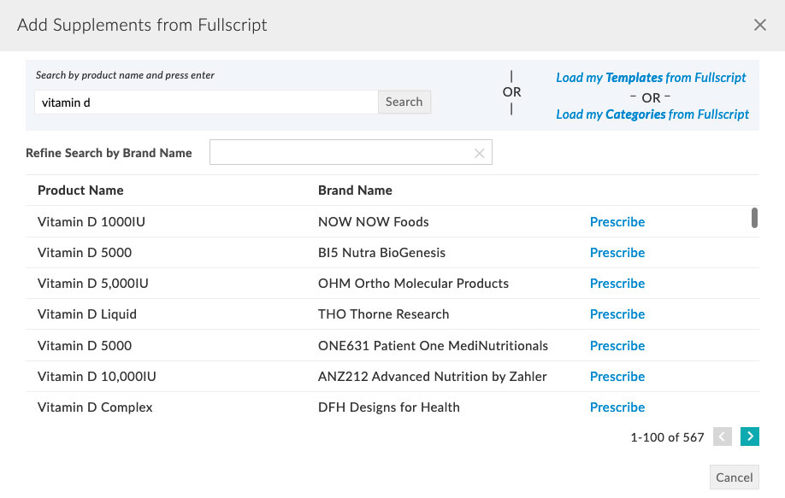Image resolution: width=785 pixels, height=498 pixels.
Task: Select the Brand Name column header
Action: tap(355, 190)
